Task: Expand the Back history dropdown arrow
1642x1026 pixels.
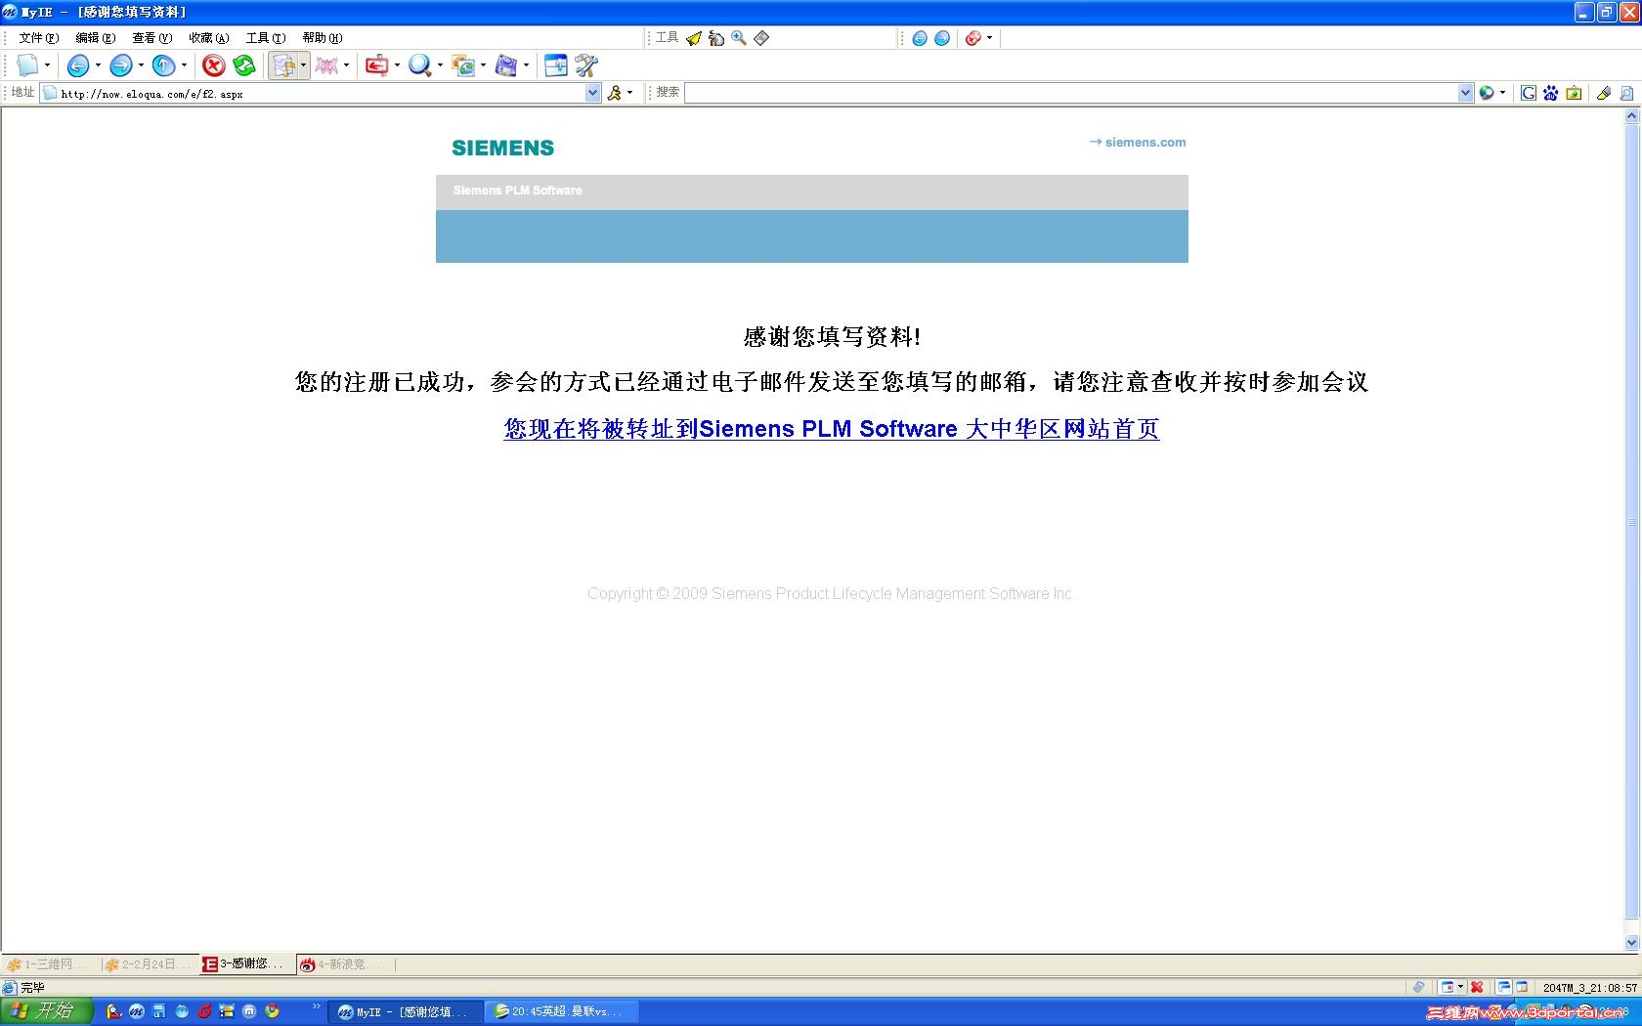Action: [97, 65]
